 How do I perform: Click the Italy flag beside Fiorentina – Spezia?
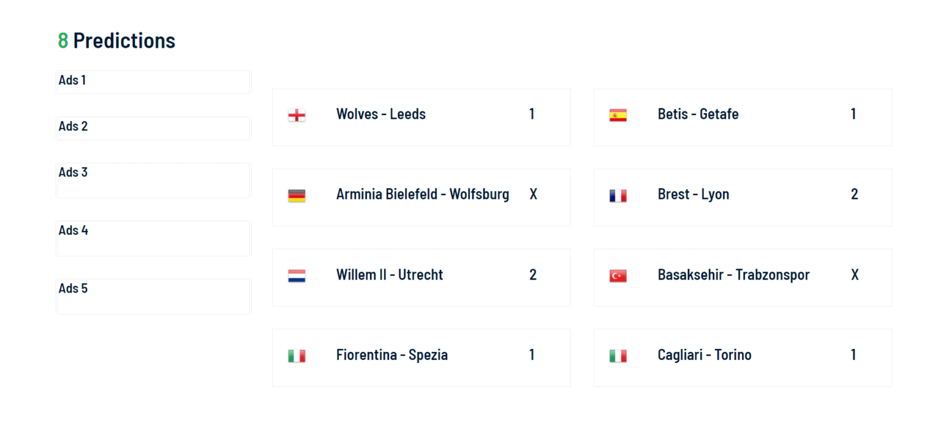297,355
